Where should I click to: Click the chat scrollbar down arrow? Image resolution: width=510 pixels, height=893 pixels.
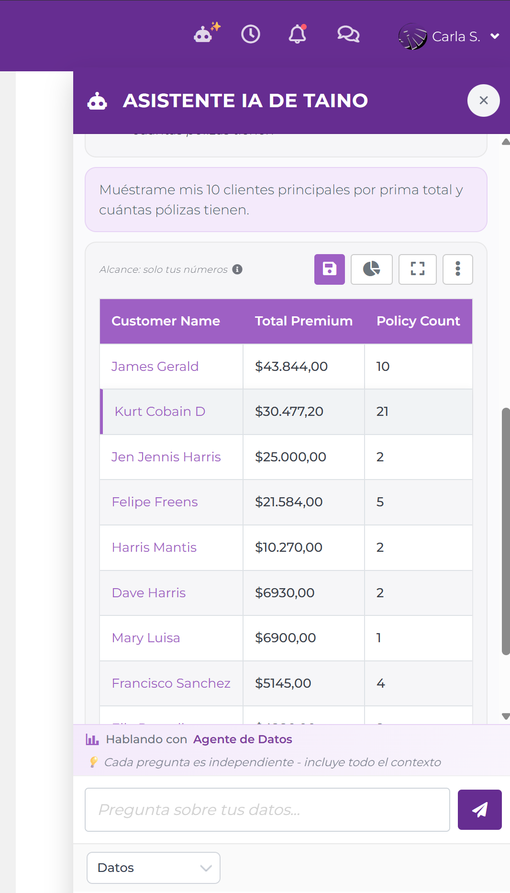(505, 716)
